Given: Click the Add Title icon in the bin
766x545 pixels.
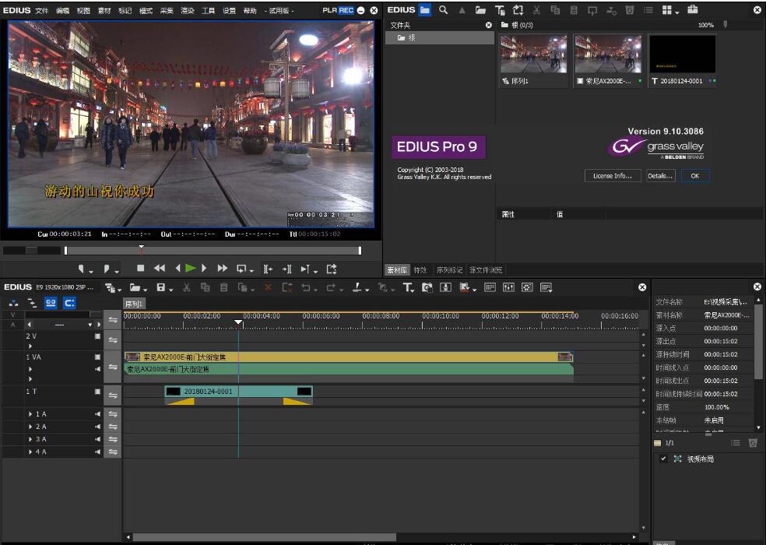Looking at the screenshot, I should point(500,10).
